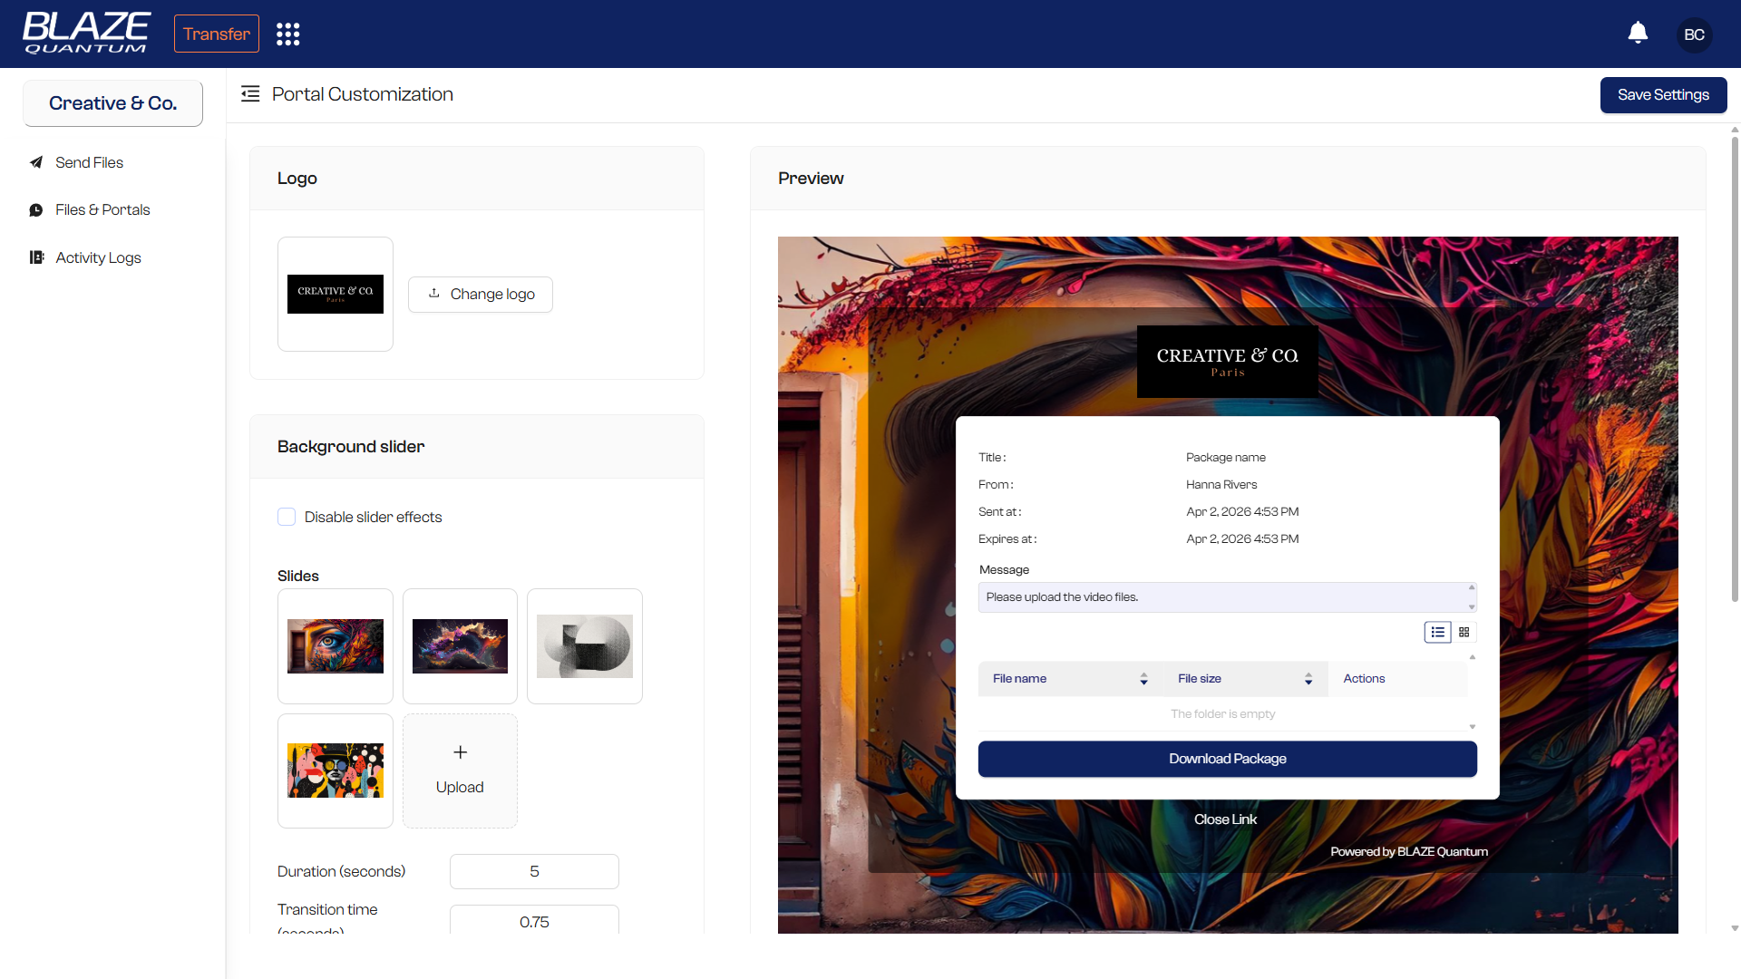Sort by File name column arrows

1143,679
